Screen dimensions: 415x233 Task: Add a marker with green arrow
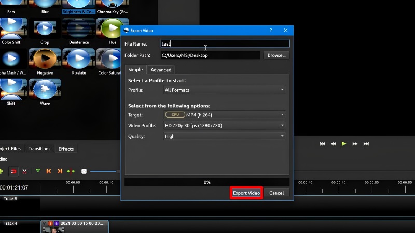coord(38,171)
